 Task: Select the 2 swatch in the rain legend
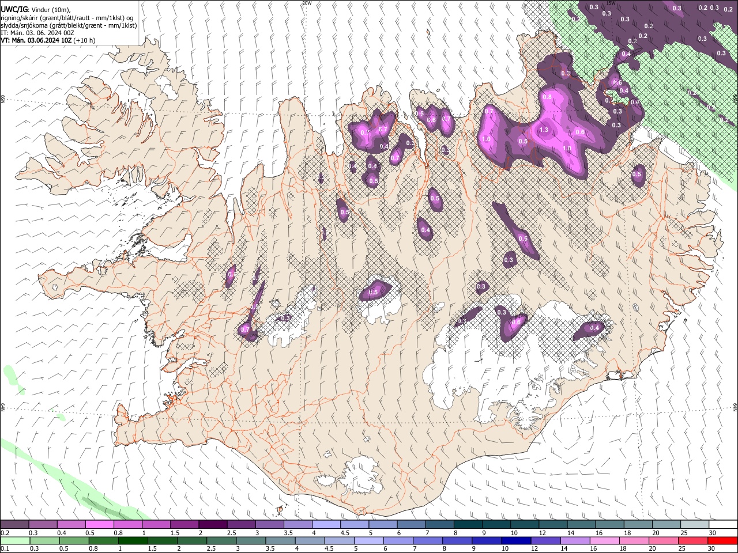click(x=191, y=540)
